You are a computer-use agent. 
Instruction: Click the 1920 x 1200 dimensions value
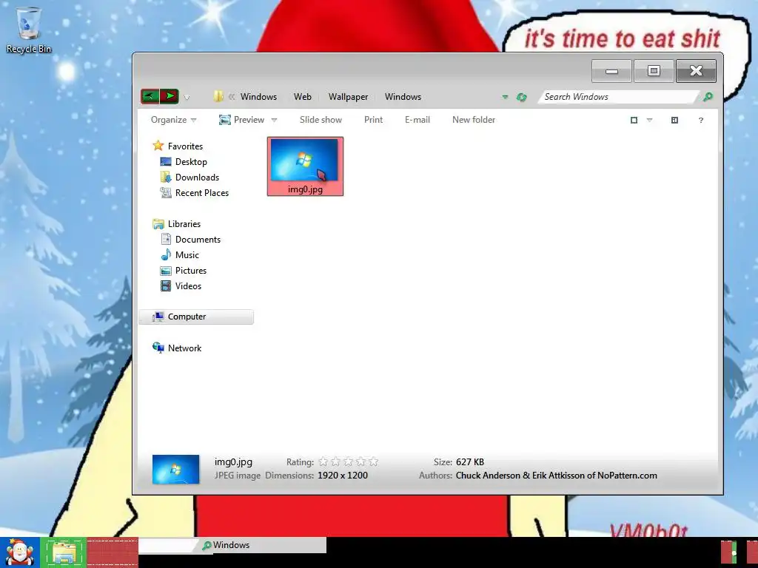click(342, 476)
